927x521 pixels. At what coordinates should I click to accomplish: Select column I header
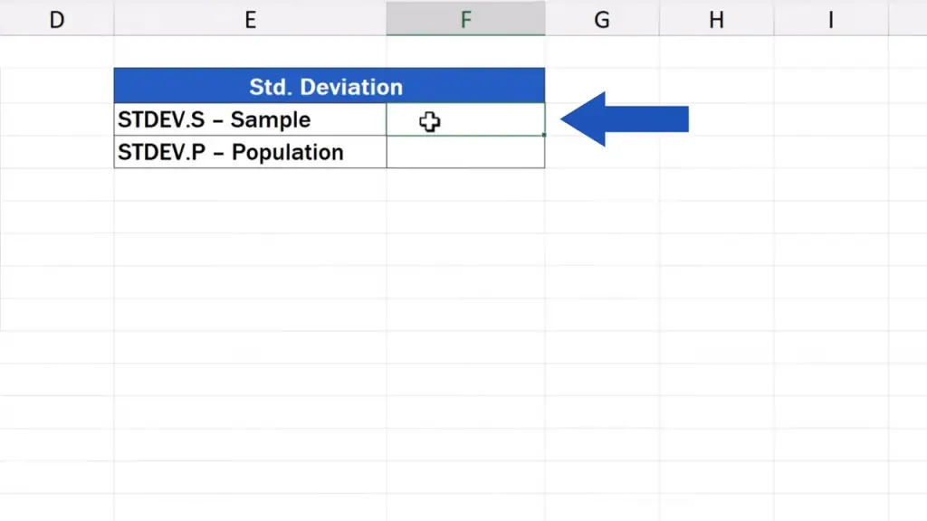click(830, 19)
